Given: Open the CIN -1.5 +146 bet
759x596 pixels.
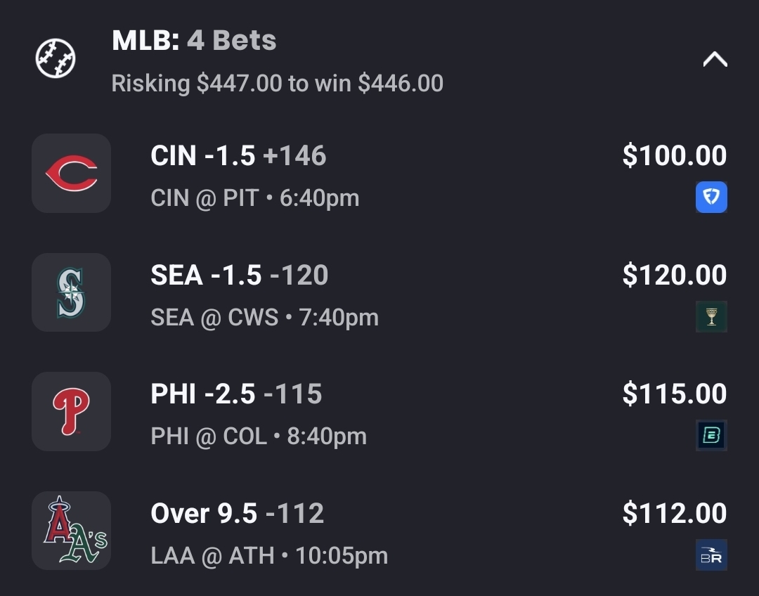Looking at the screenshot, I should [x=238, y=156].
